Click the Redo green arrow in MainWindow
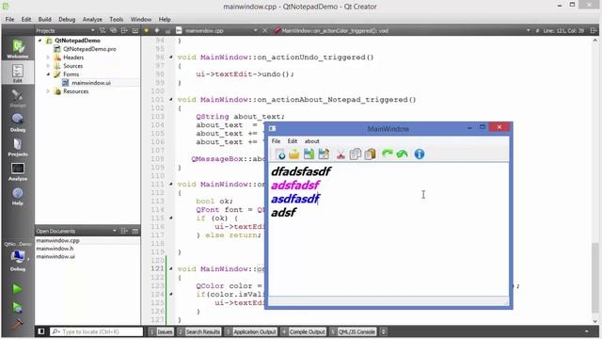The image size is (602, 339). point(387,154)
